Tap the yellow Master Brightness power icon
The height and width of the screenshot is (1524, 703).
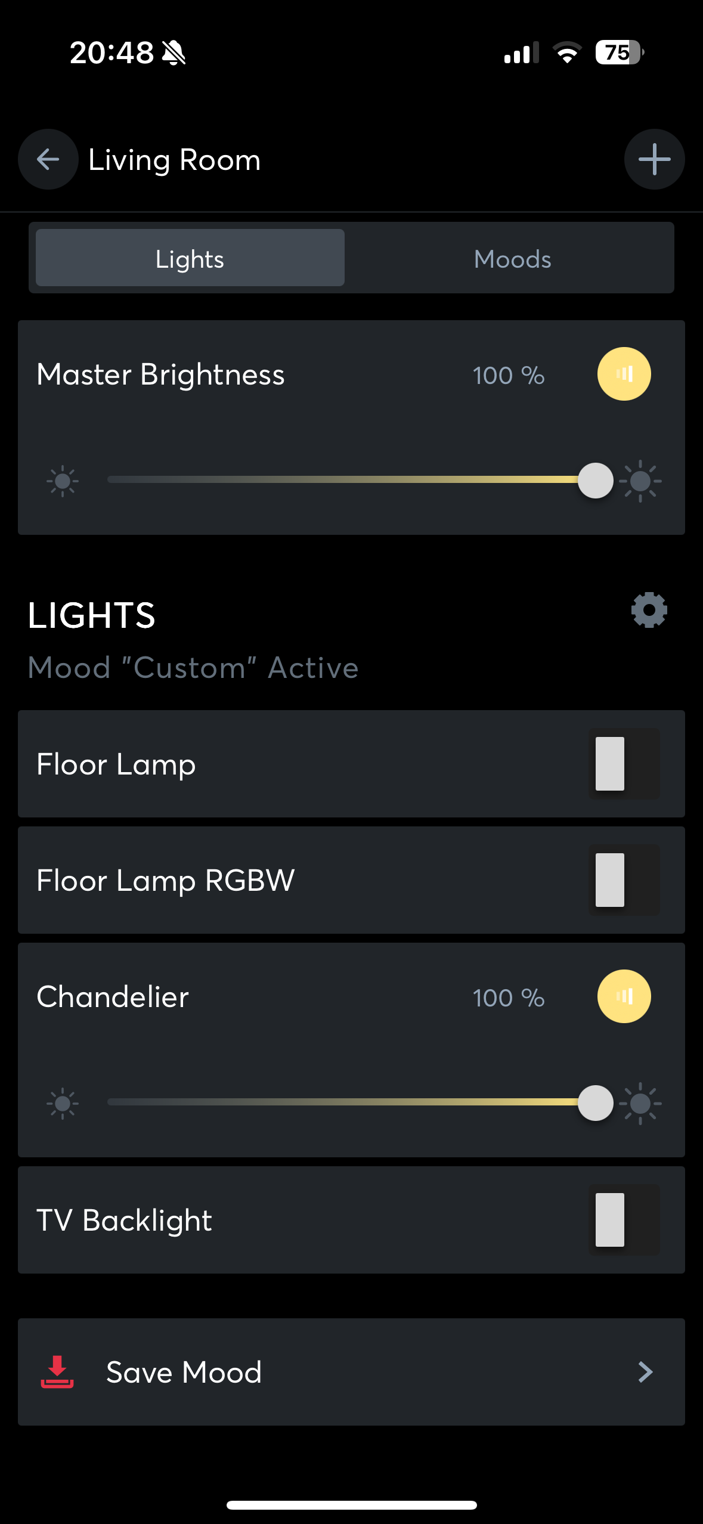point(624,374)
